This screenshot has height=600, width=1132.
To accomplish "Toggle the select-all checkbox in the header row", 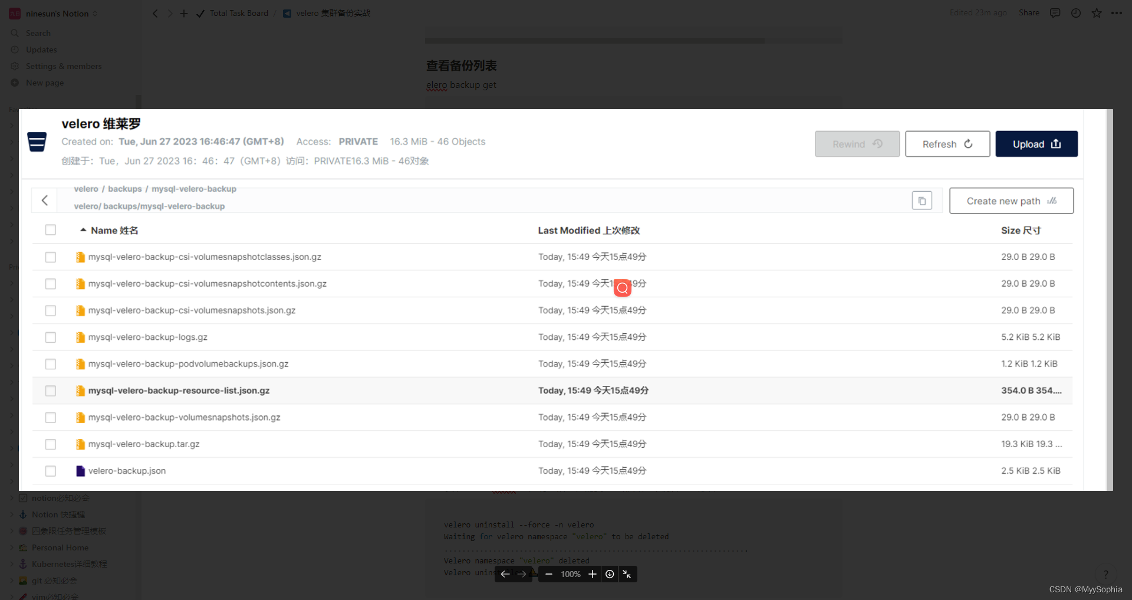I will click(51, 230).
